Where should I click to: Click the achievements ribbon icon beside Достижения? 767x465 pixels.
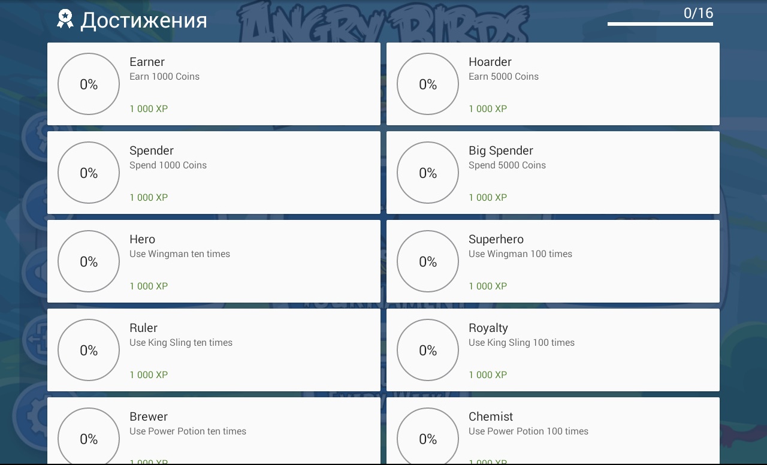pyautogui.click(x=65, y=19)
